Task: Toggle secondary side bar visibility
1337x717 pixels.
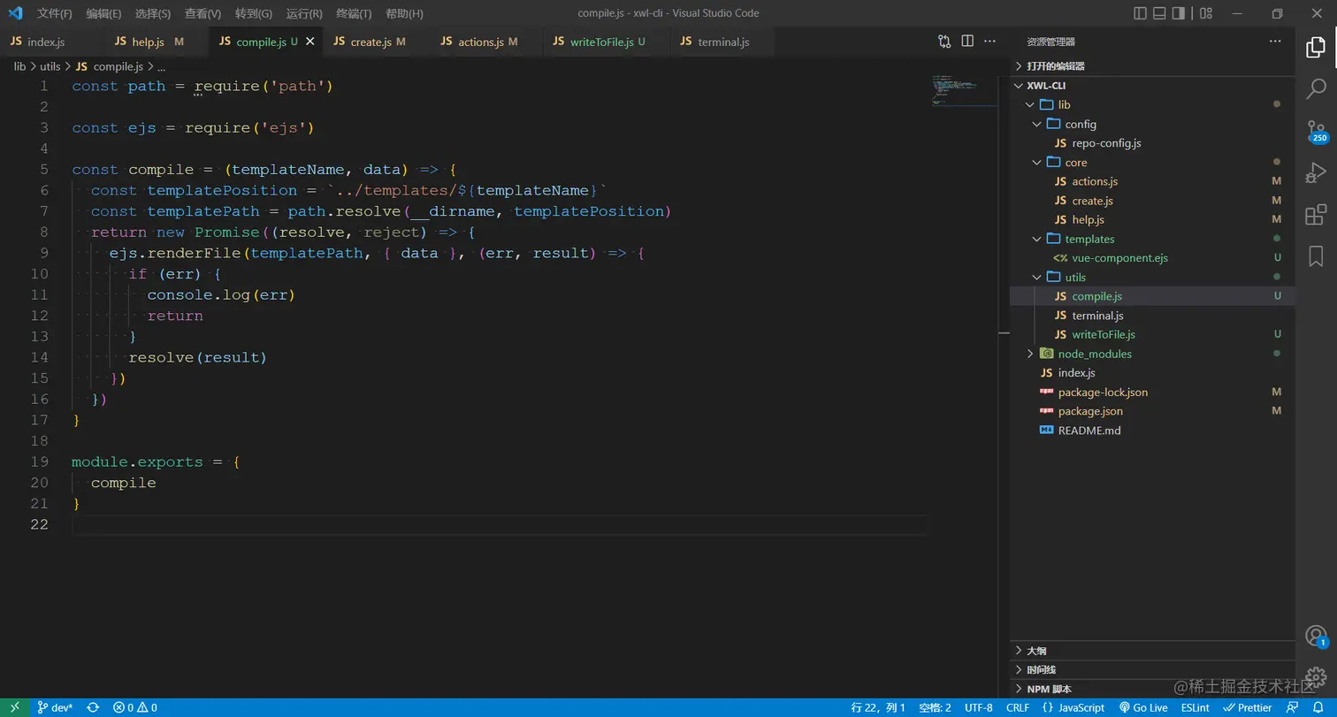Action: pyautogui.click(x=1179, y=13)
